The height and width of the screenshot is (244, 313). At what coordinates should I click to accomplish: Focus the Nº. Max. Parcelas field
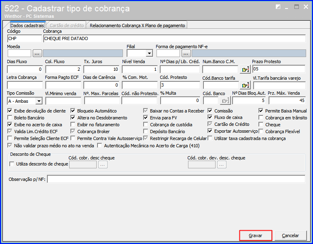pos(102,101)
